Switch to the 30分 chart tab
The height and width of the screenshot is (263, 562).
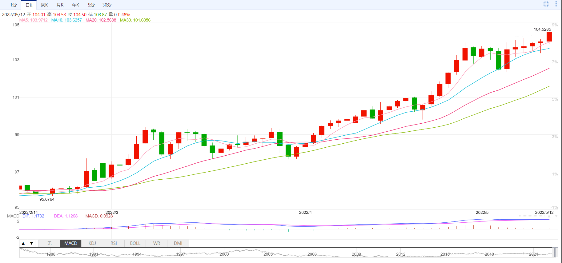107,5
